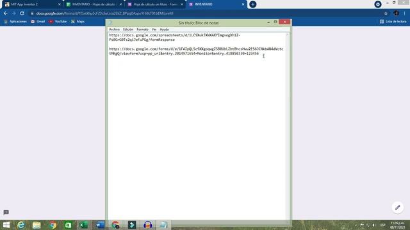
Task: Close the MIT App Inventor 2 tab
Action: [x=60, y=4]
